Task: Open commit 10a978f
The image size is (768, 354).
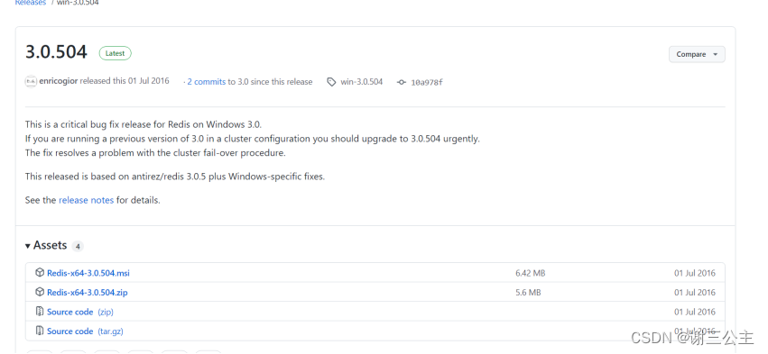Action: pyautogui.click(x=427, y=82)
